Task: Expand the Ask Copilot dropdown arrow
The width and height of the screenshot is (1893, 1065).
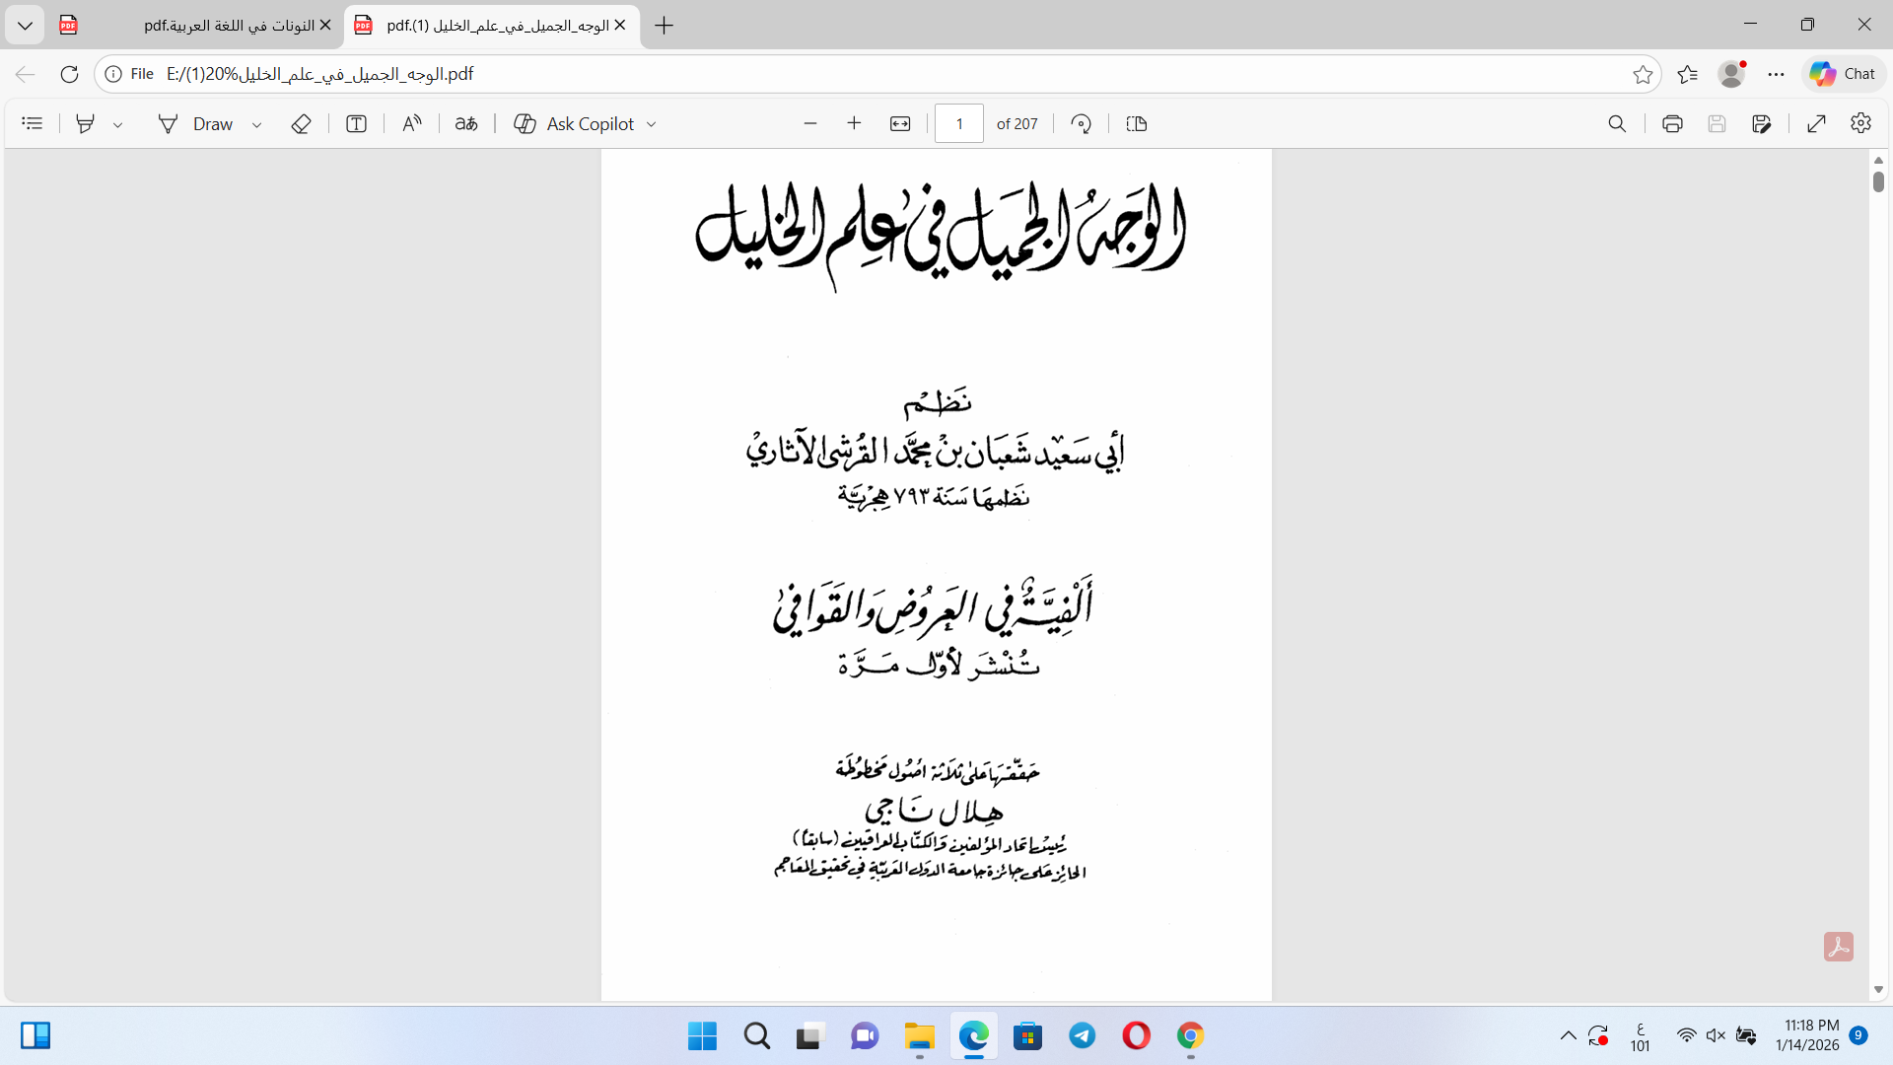Action: pos(652,124)
